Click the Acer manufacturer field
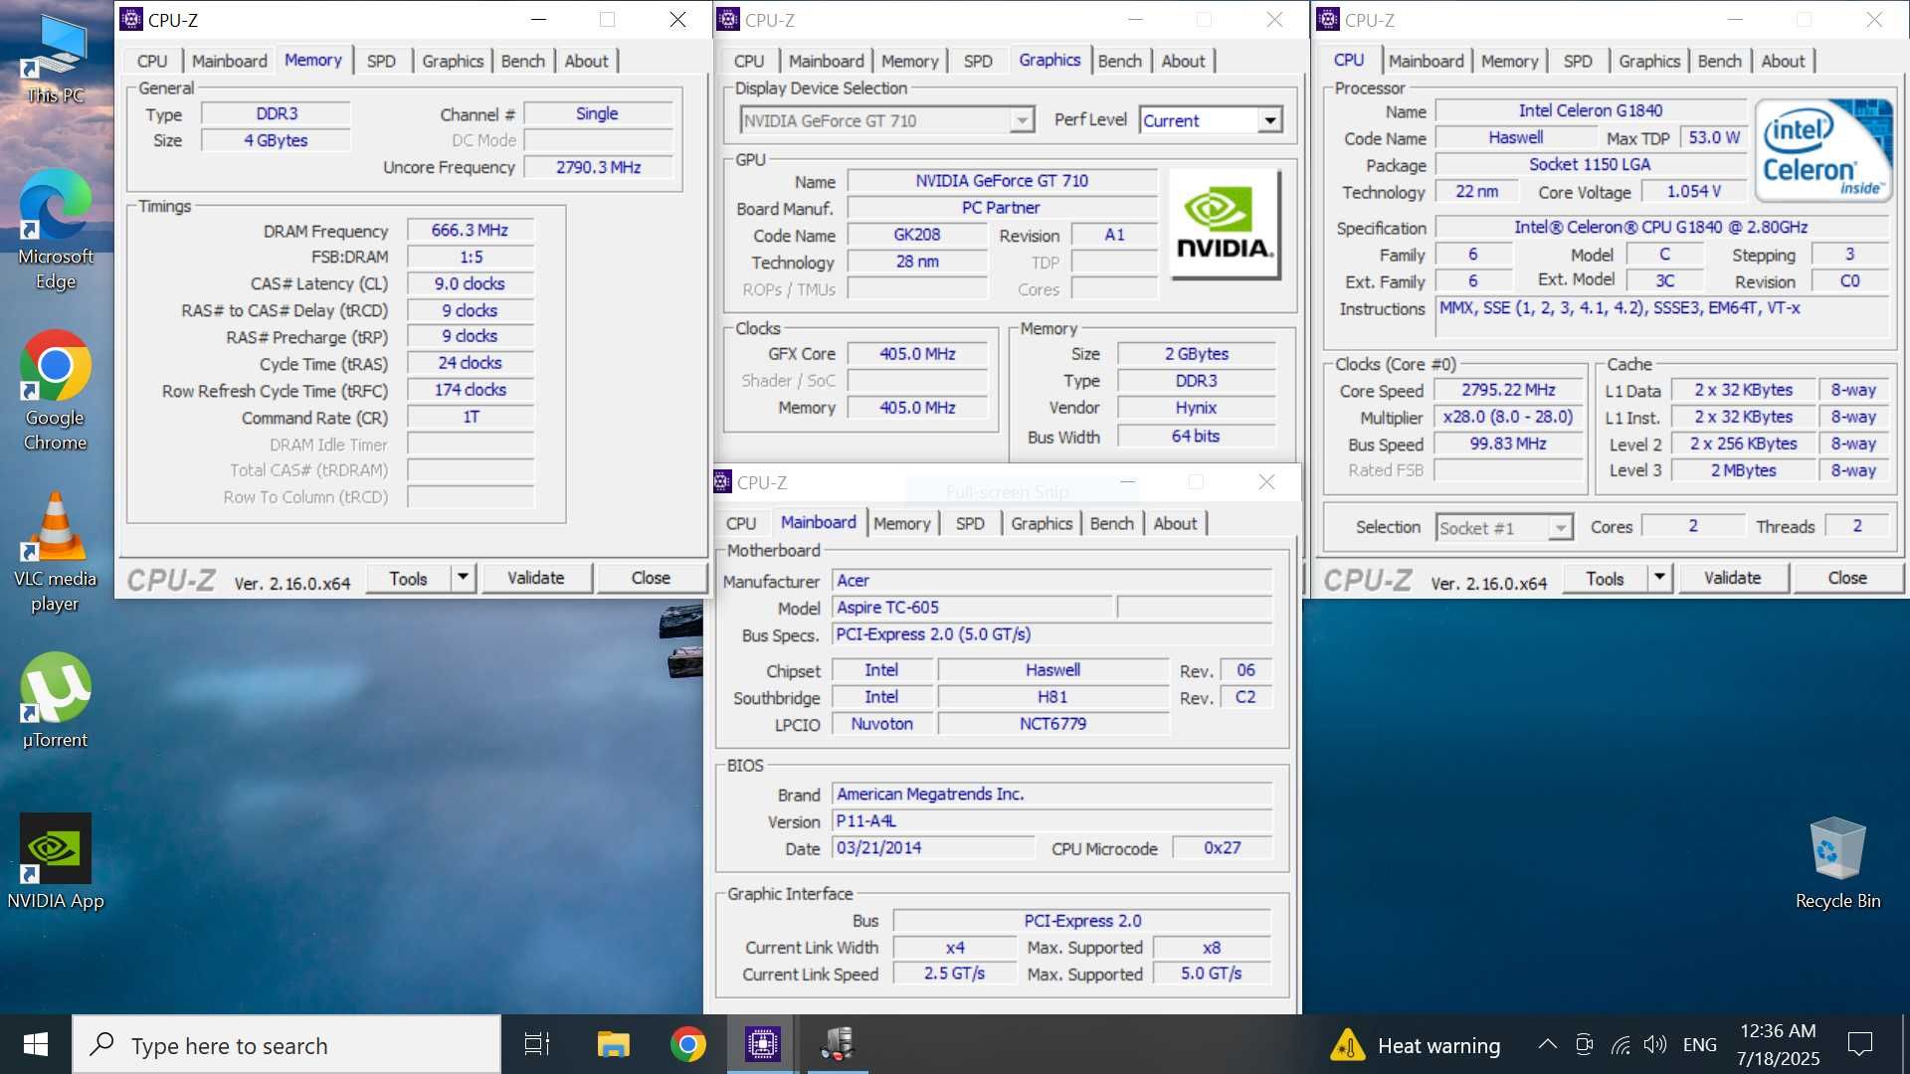1910x1074 pixels. [1051, 580]
